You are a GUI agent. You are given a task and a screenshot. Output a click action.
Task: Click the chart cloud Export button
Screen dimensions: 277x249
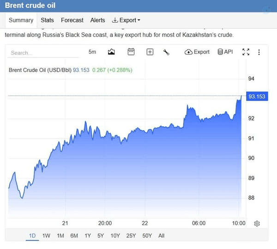pyautogui.click(x=197, y=52)
